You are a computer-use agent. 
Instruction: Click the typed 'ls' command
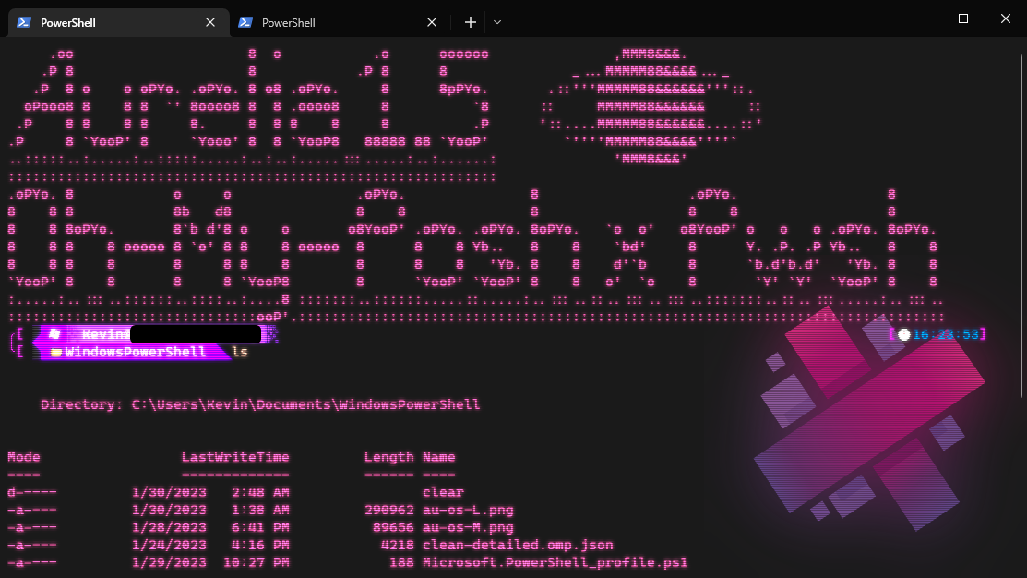pyautogui.click(x=240, y=352)
